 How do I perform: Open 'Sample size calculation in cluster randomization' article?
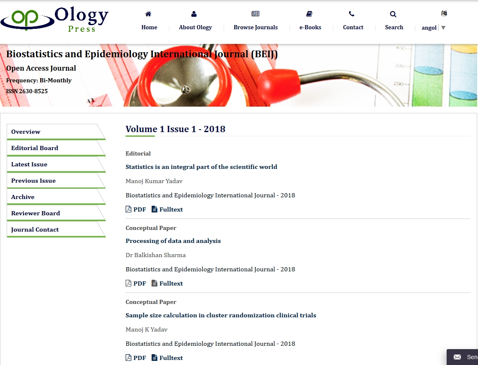click(x=221, y=315)
